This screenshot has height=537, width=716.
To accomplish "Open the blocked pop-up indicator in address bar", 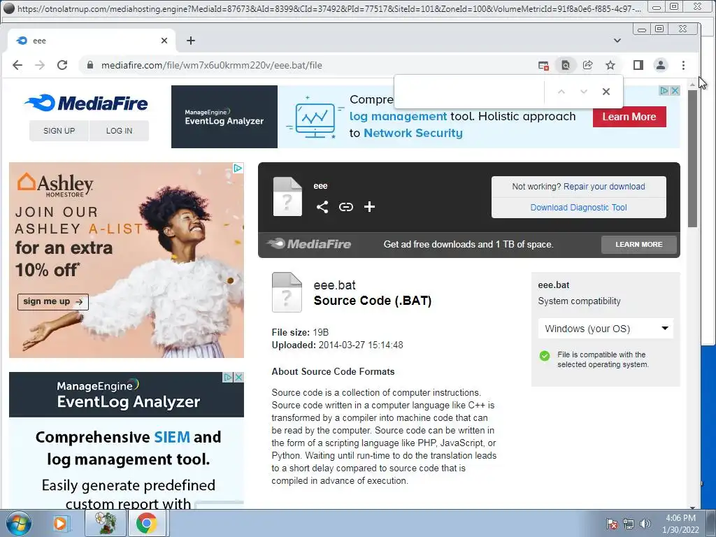I will pyautogui.click(x=543, y=65).
